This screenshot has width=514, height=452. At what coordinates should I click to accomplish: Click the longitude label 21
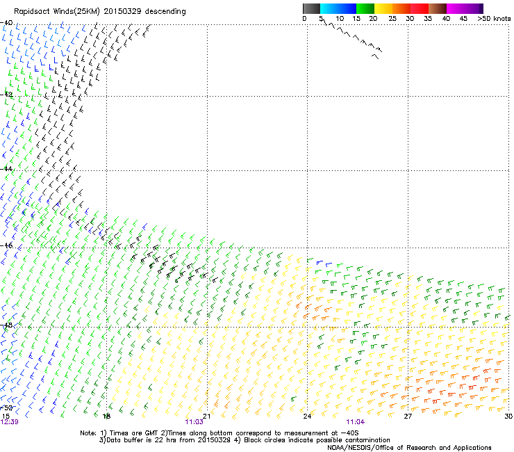click(206, 417)
